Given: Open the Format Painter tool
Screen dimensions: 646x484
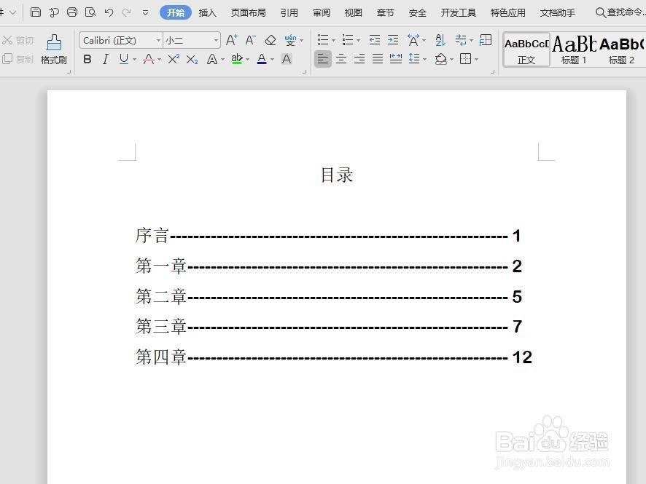Looking at the screenshot, I should point(53,49).
